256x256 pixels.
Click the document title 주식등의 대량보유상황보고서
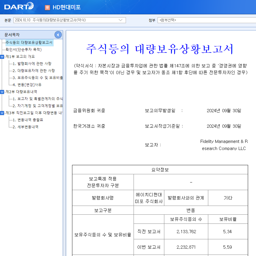[160, 49]
